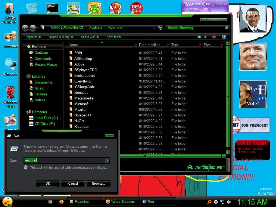Viewport: 276px width, 207px height.
Task: Open the Network desktop icon
Action: (x=11, y=67)
